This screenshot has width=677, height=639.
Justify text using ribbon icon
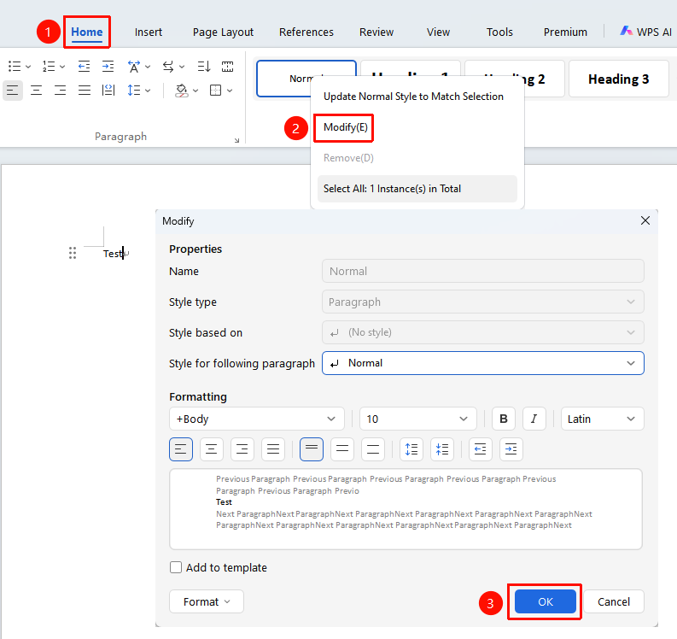pyautogui.click(x=85, y=91)
